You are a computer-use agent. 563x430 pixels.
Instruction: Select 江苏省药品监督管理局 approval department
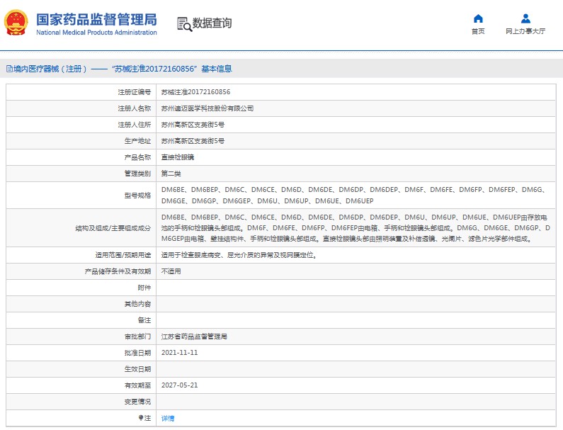point(194,336)
